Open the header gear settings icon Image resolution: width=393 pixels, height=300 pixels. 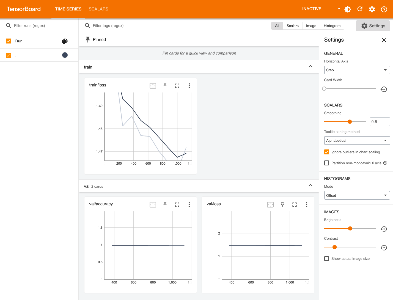[x=372, y=9]
